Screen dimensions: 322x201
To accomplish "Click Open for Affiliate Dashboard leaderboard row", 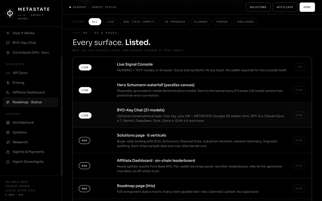I will pyautogui.click(x=299, y=166).
